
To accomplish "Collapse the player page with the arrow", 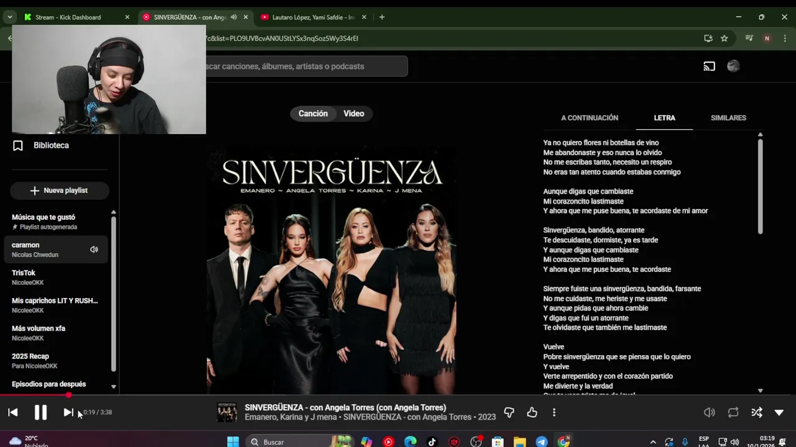I will 779,412.
